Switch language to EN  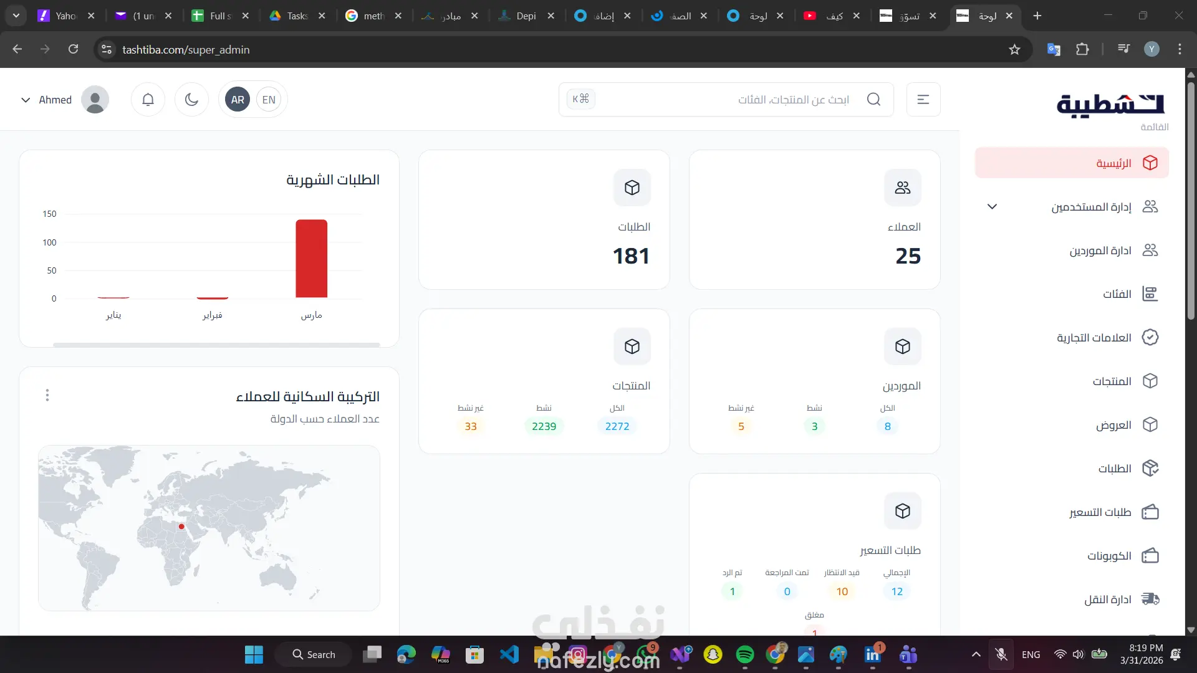tap(269, 100)
